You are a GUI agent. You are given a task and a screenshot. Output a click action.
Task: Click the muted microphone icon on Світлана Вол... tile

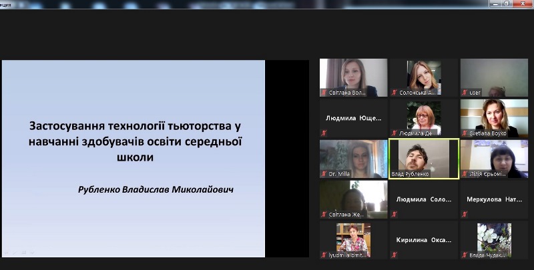point(324,93)
